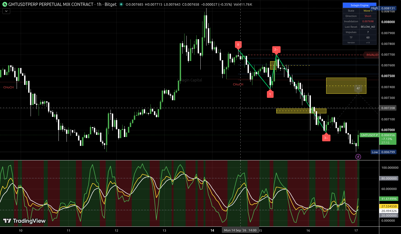Click the yellow oscillator value 27.534550
This screenshot has height=234, width=401.
[389, 206]
